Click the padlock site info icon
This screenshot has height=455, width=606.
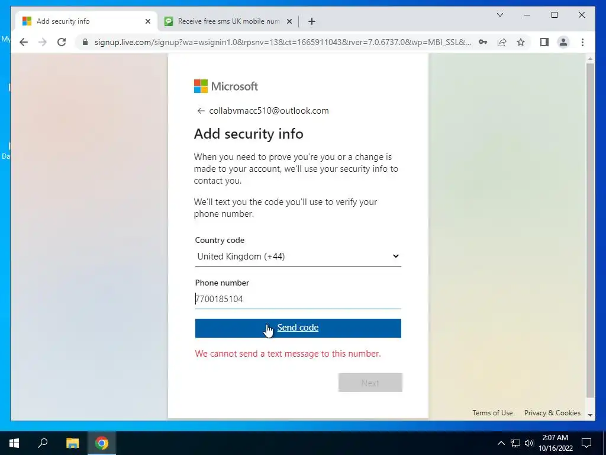[x=85, y=42]
